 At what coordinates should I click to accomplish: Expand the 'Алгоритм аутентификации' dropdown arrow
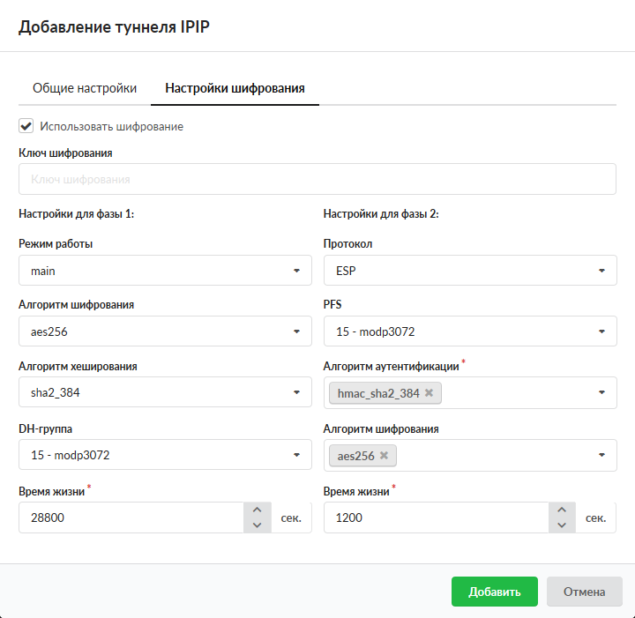(x=601, y=393)
